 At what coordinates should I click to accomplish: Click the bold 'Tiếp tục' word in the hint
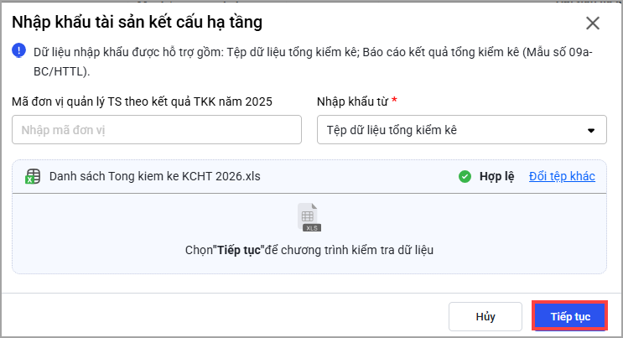point(241,250)
